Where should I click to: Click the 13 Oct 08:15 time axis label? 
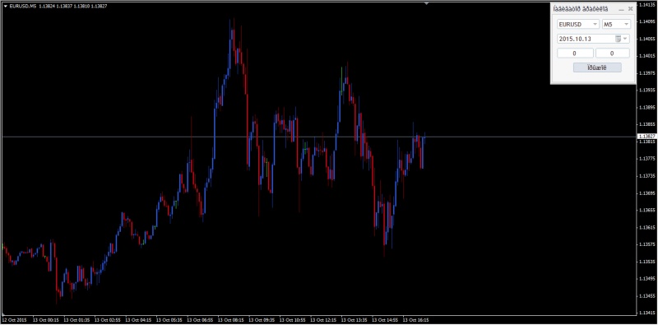point(230,320)
